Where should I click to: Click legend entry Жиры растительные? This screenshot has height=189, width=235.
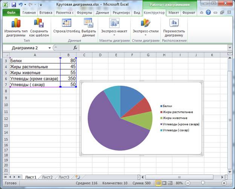(x=177, y=112)
